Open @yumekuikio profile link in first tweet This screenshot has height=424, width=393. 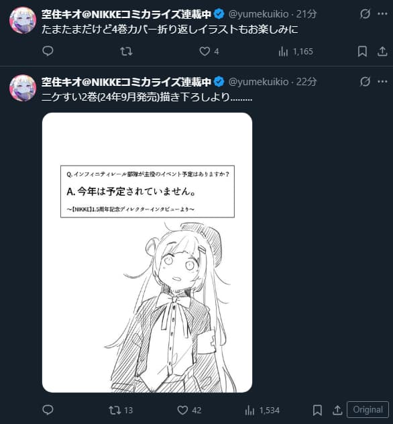(x=259, y=14)
